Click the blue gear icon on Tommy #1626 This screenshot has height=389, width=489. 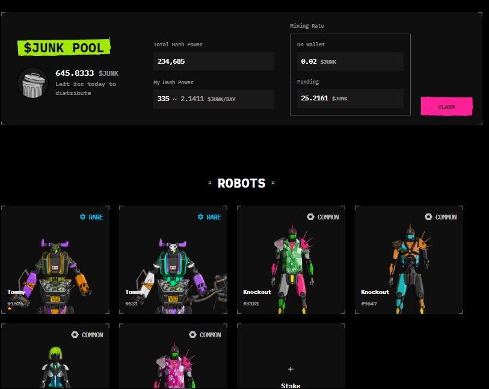click(82, 217)
